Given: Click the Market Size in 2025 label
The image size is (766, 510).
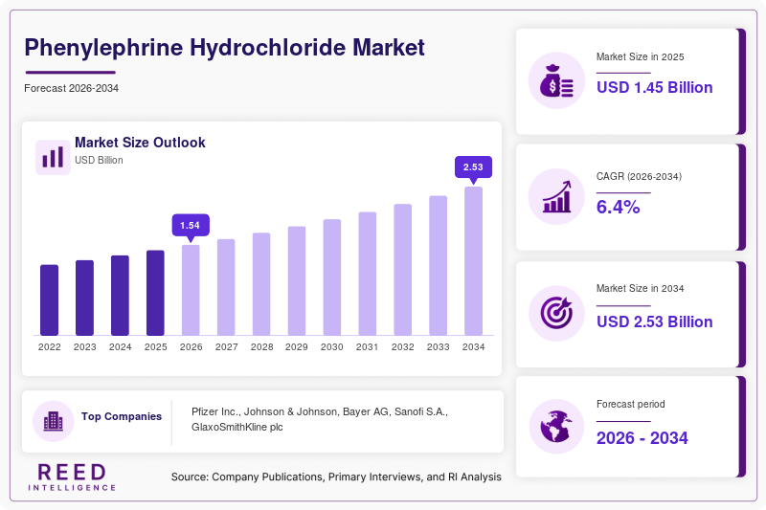Looking at the screenshot, I should click(640, 57).
